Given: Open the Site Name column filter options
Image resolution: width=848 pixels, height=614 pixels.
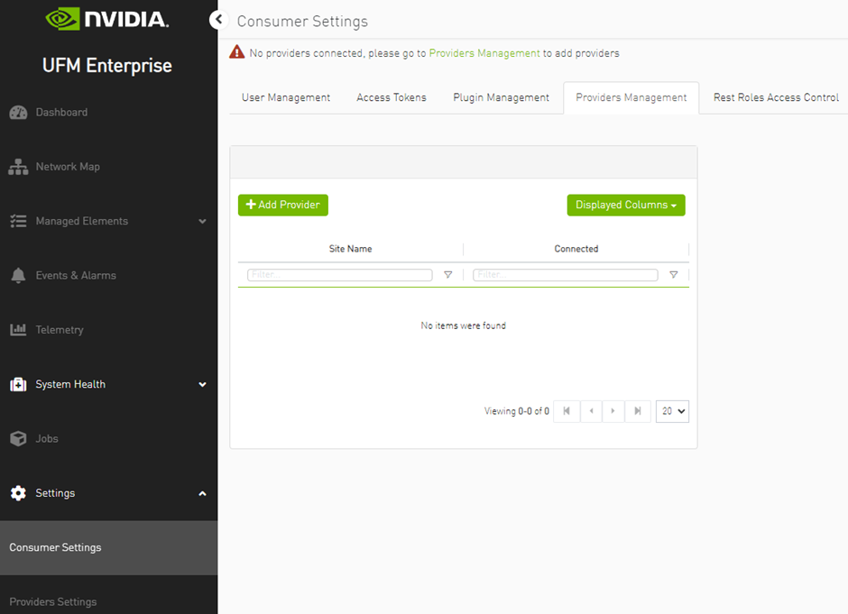Looking at the screenshot, I should pos(448,274).
